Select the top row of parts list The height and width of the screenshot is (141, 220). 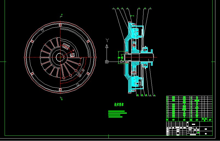(x=189, y=97)
